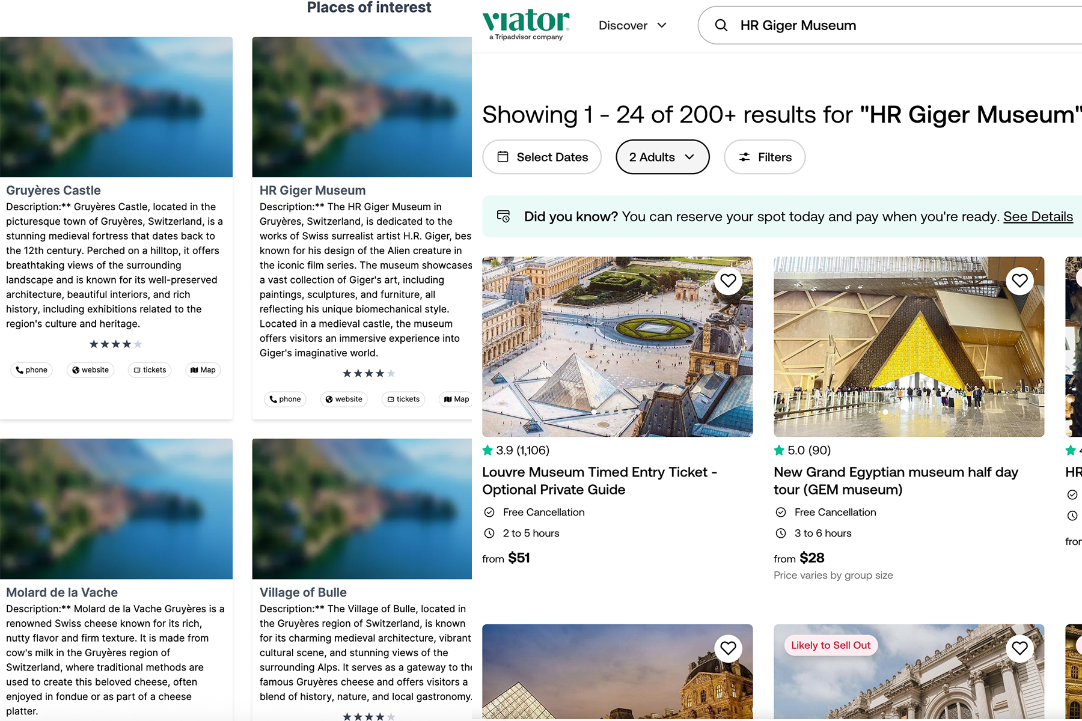Image resolution: width=1082 pixels, height=721 pixels.
Task: Open the Filters panel
Action: click(765, 157)
